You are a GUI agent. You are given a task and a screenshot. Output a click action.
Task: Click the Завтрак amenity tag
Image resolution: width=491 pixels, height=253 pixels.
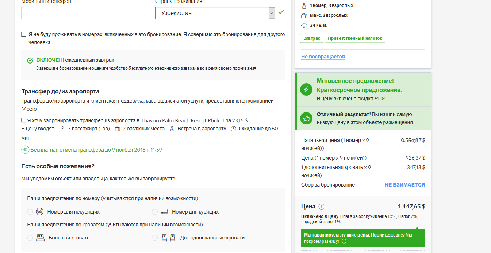311,38
